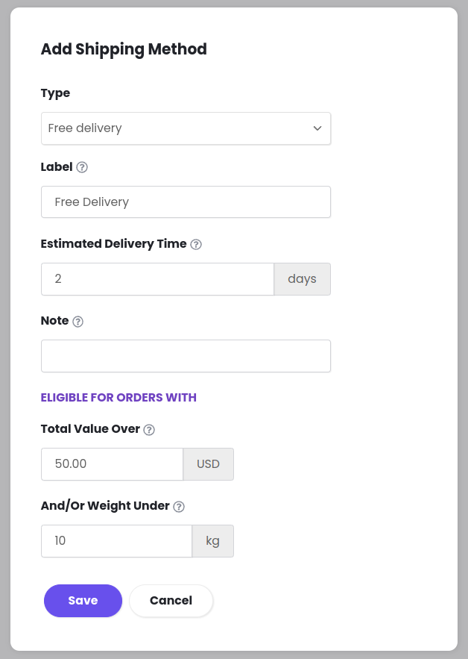The image size is (468, 659).
Task: Click the Weight Under input showing 10
Action: tap(117, 541)
